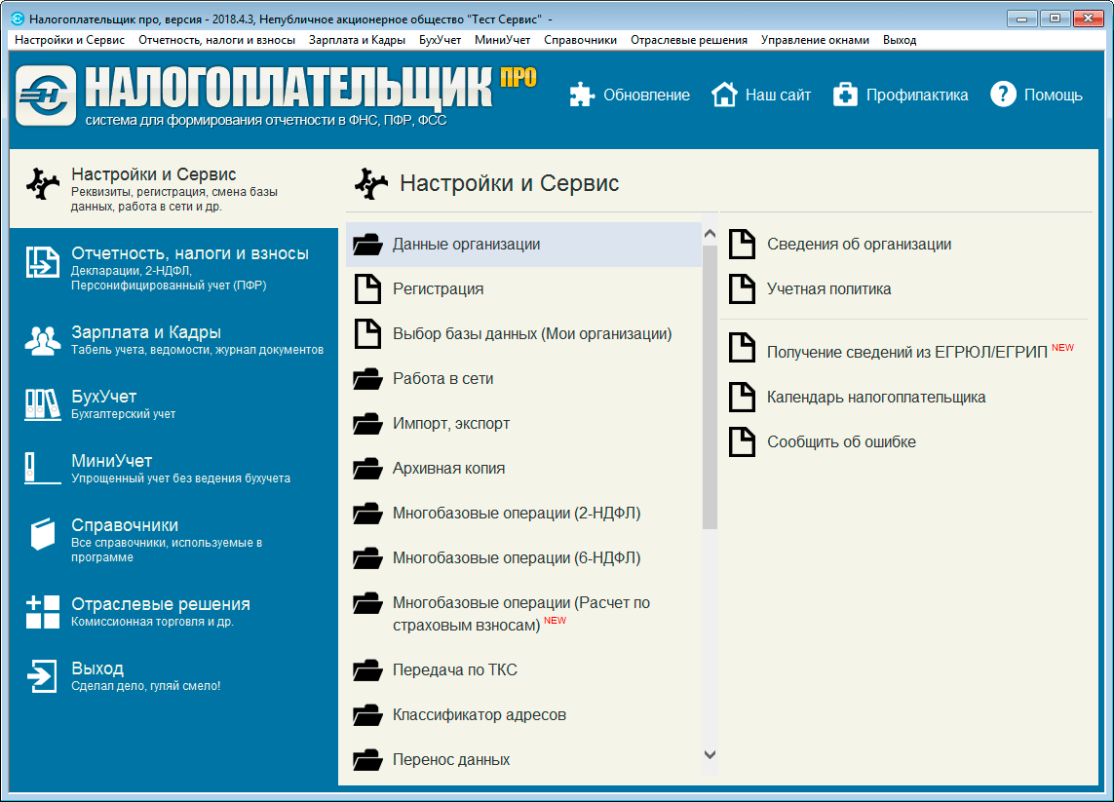Screen dimensions: 1114x802
Task: Open the Настройки и Сервис menu in the menu bar
Action: (x=69, y=40)
